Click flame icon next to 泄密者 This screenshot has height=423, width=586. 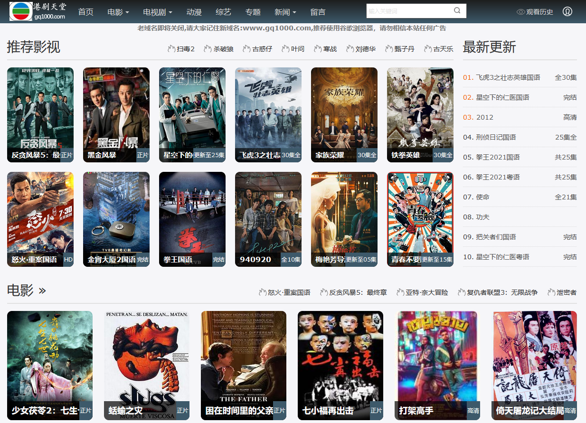pyautogui.click(x=551, y=292)
